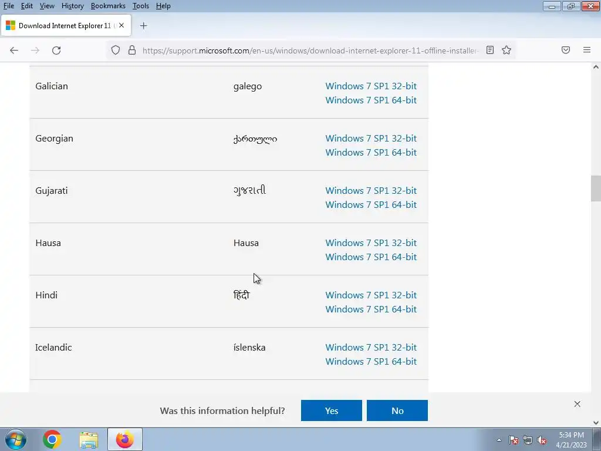
Task: Open a new tab
Action: [143, 26]
